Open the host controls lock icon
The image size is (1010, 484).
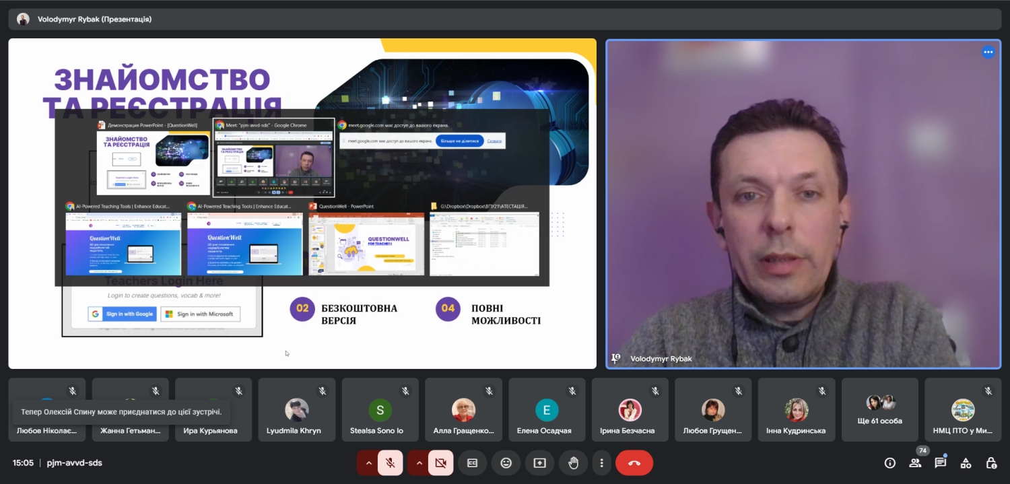[x=991, y=462]
